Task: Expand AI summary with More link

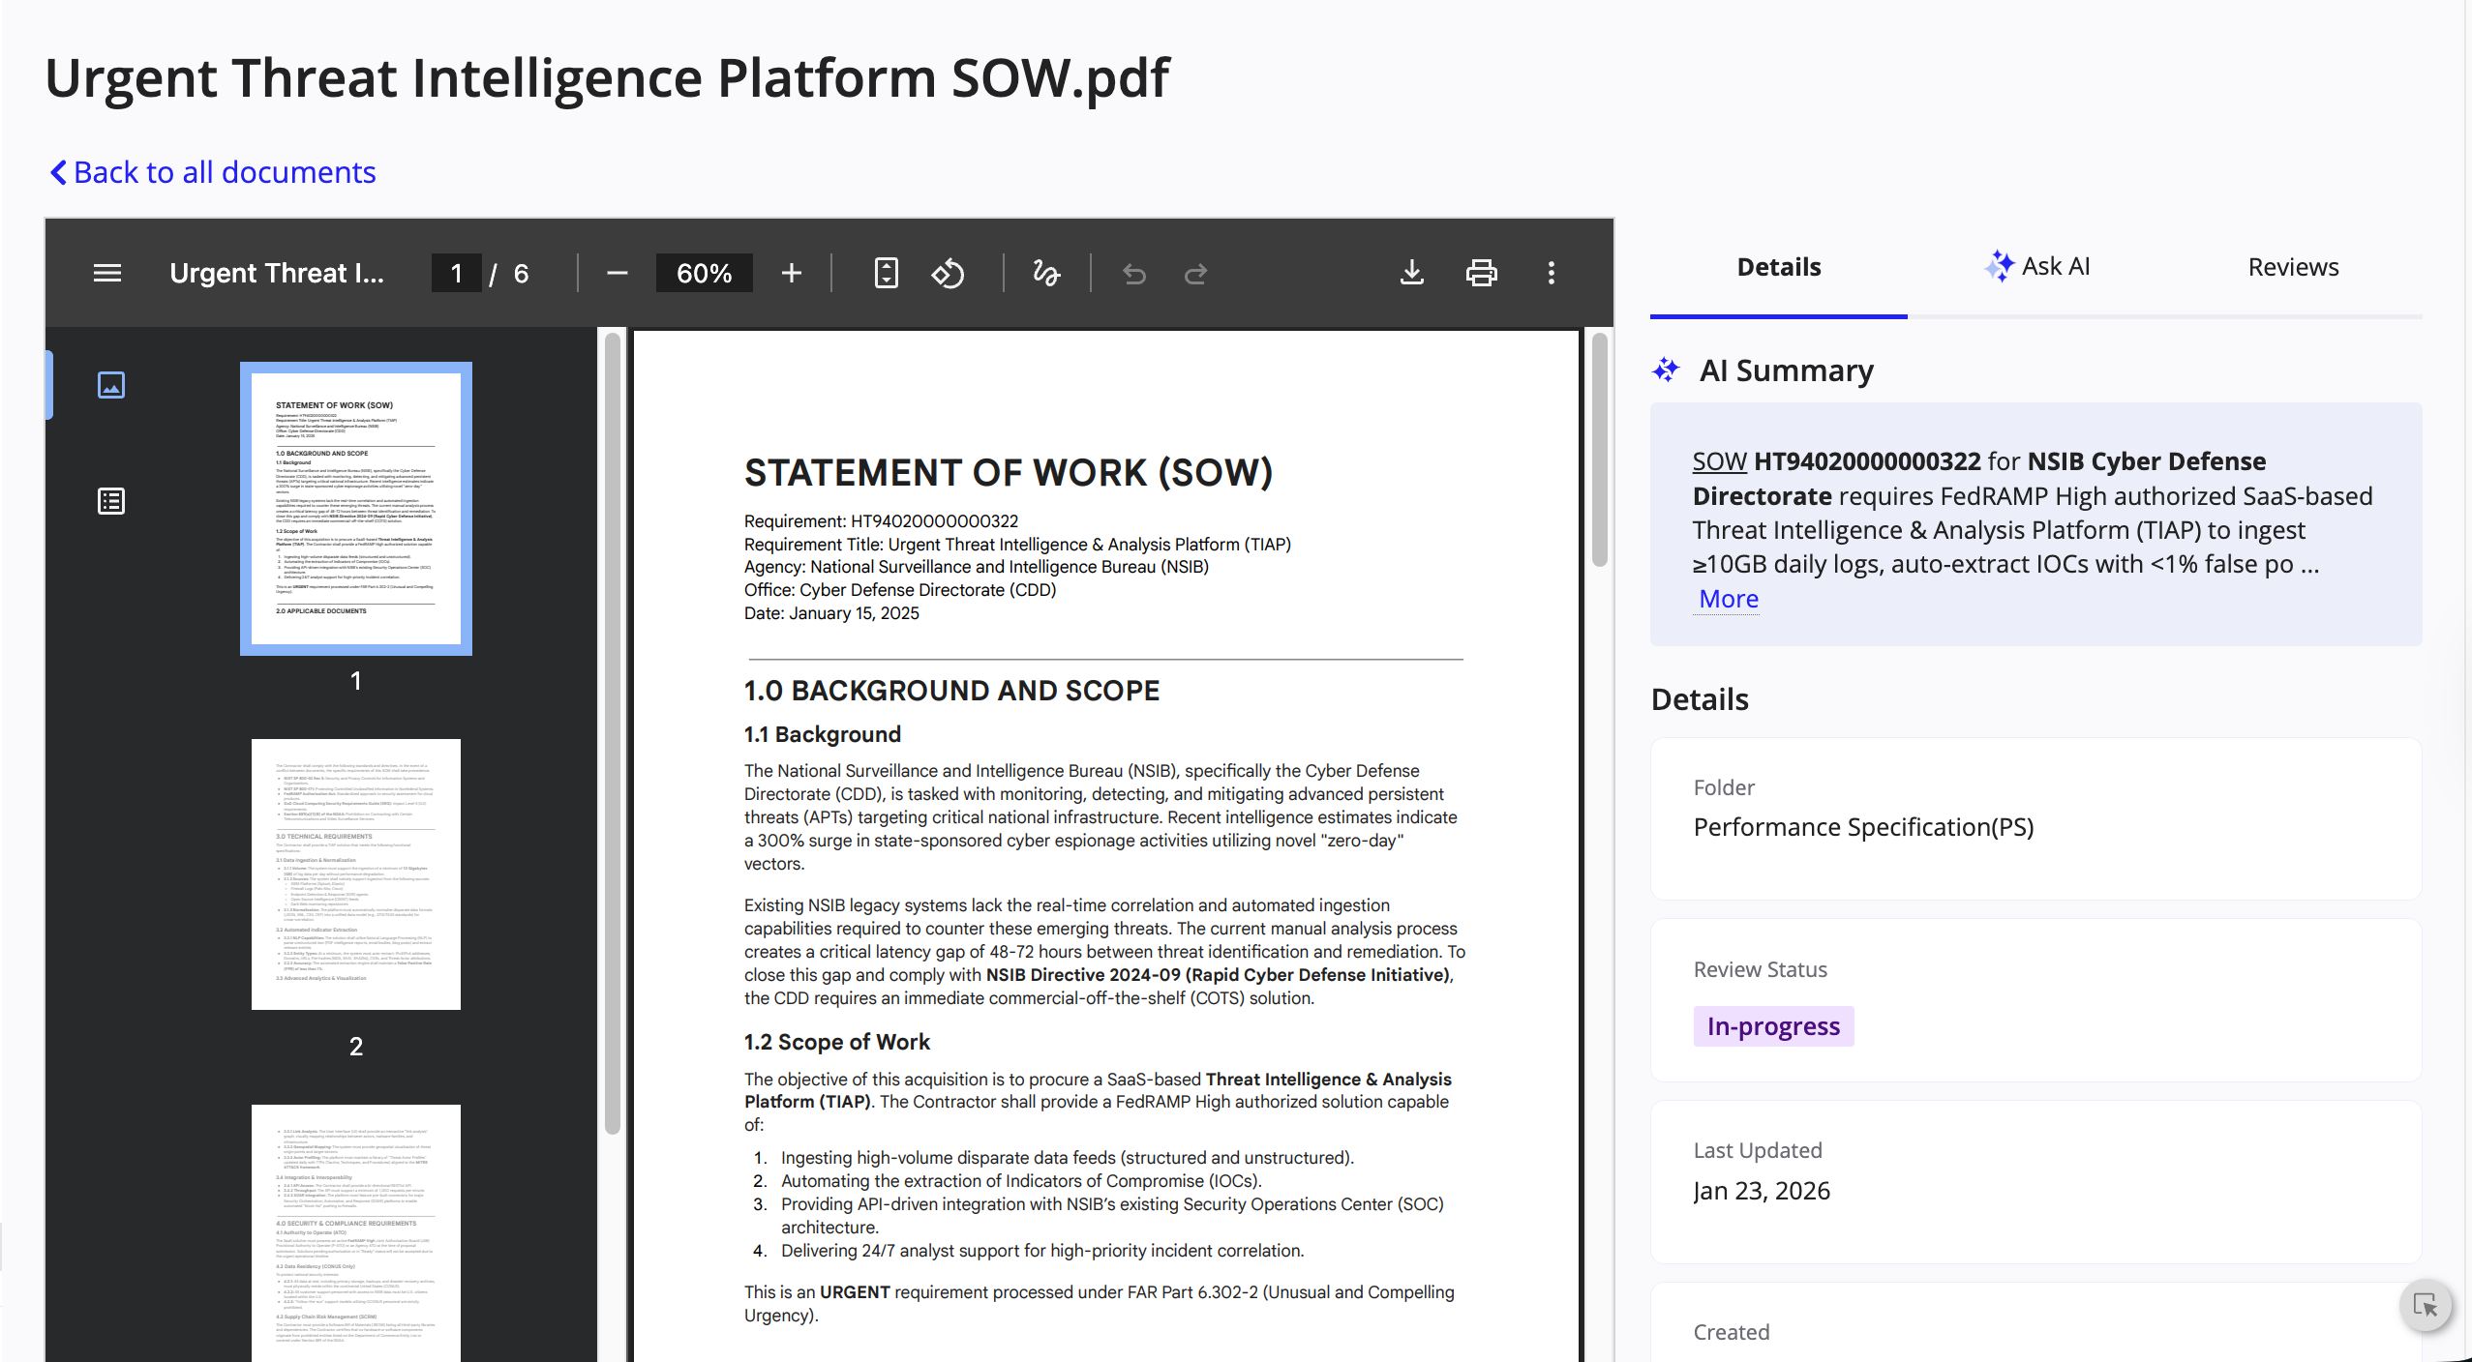Action: 1729,598
